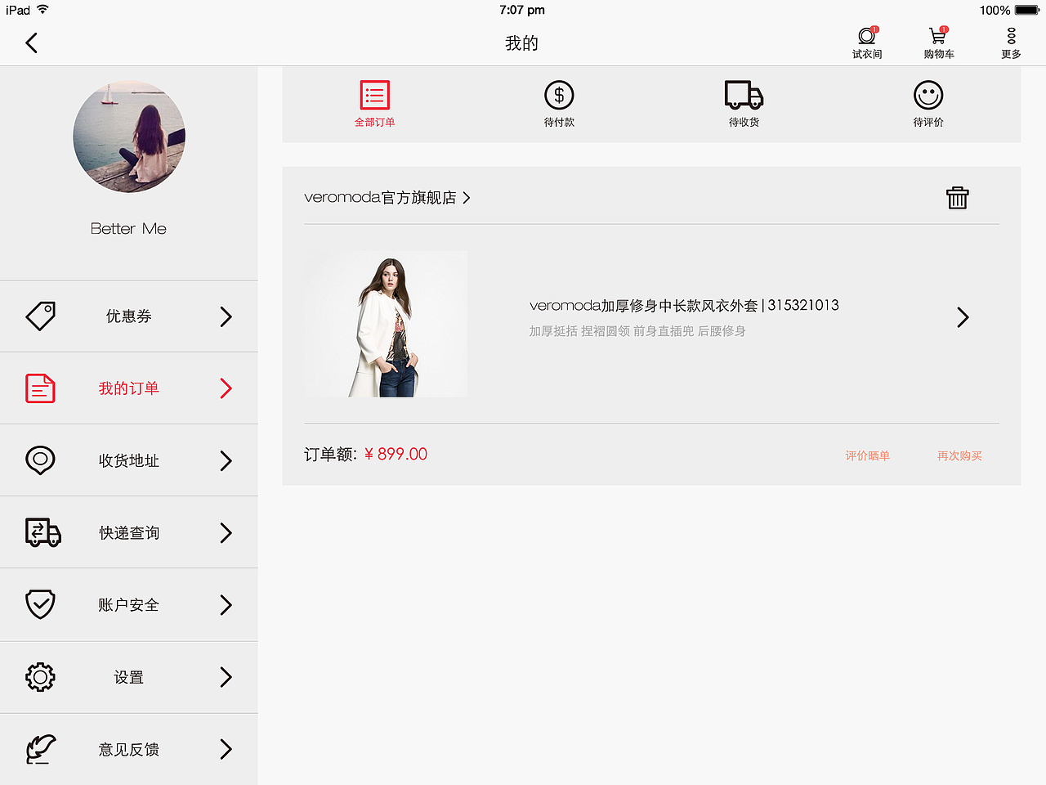This screenshot has height=785, width=1046.
Task: Expand the 优惠券 row chevron
Action: pos(226,316)
